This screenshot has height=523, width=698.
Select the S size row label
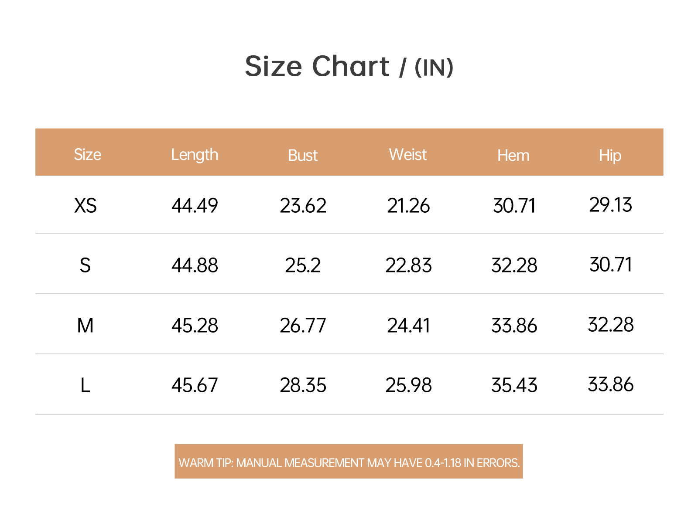coord(85,265)
